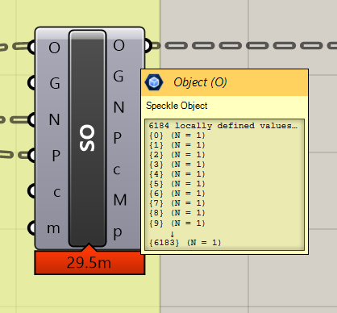
Task: Click the 6184 locally defined values line
Action: pyautogui.click(x=223, y=126)
